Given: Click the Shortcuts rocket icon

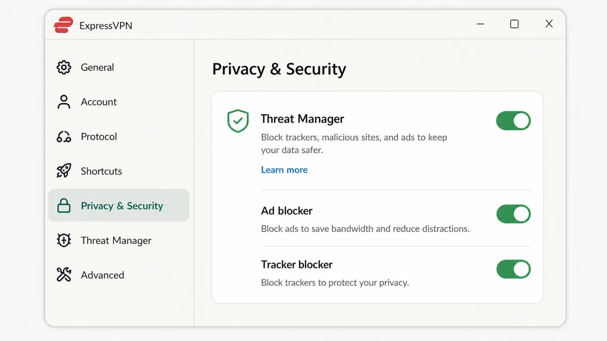Looking at the screenshot, I should tap(64, 171).
